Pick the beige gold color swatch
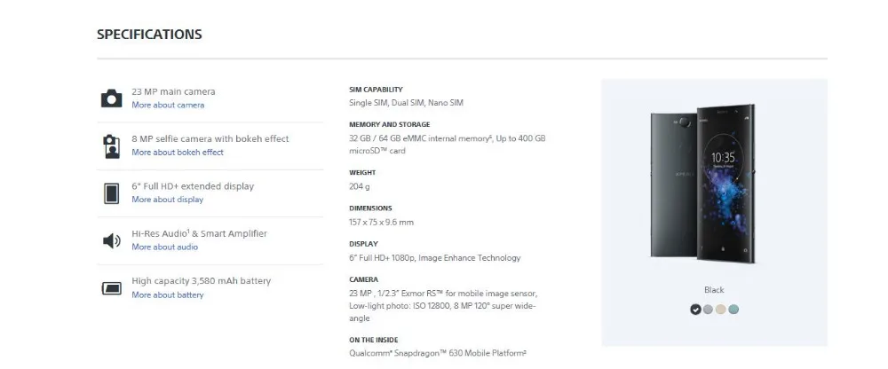888x369 pixels. [x=721, y=310]
